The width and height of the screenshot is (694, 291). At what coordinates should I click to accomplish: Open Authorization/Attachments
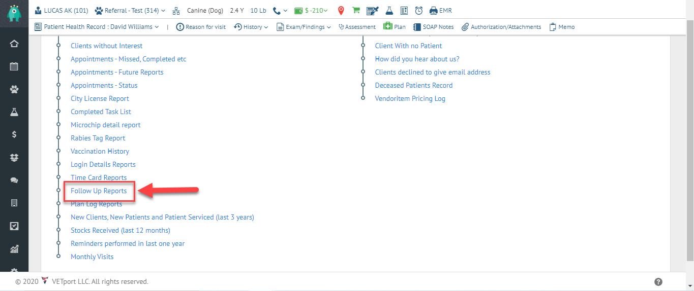click(x=501, y=27)
